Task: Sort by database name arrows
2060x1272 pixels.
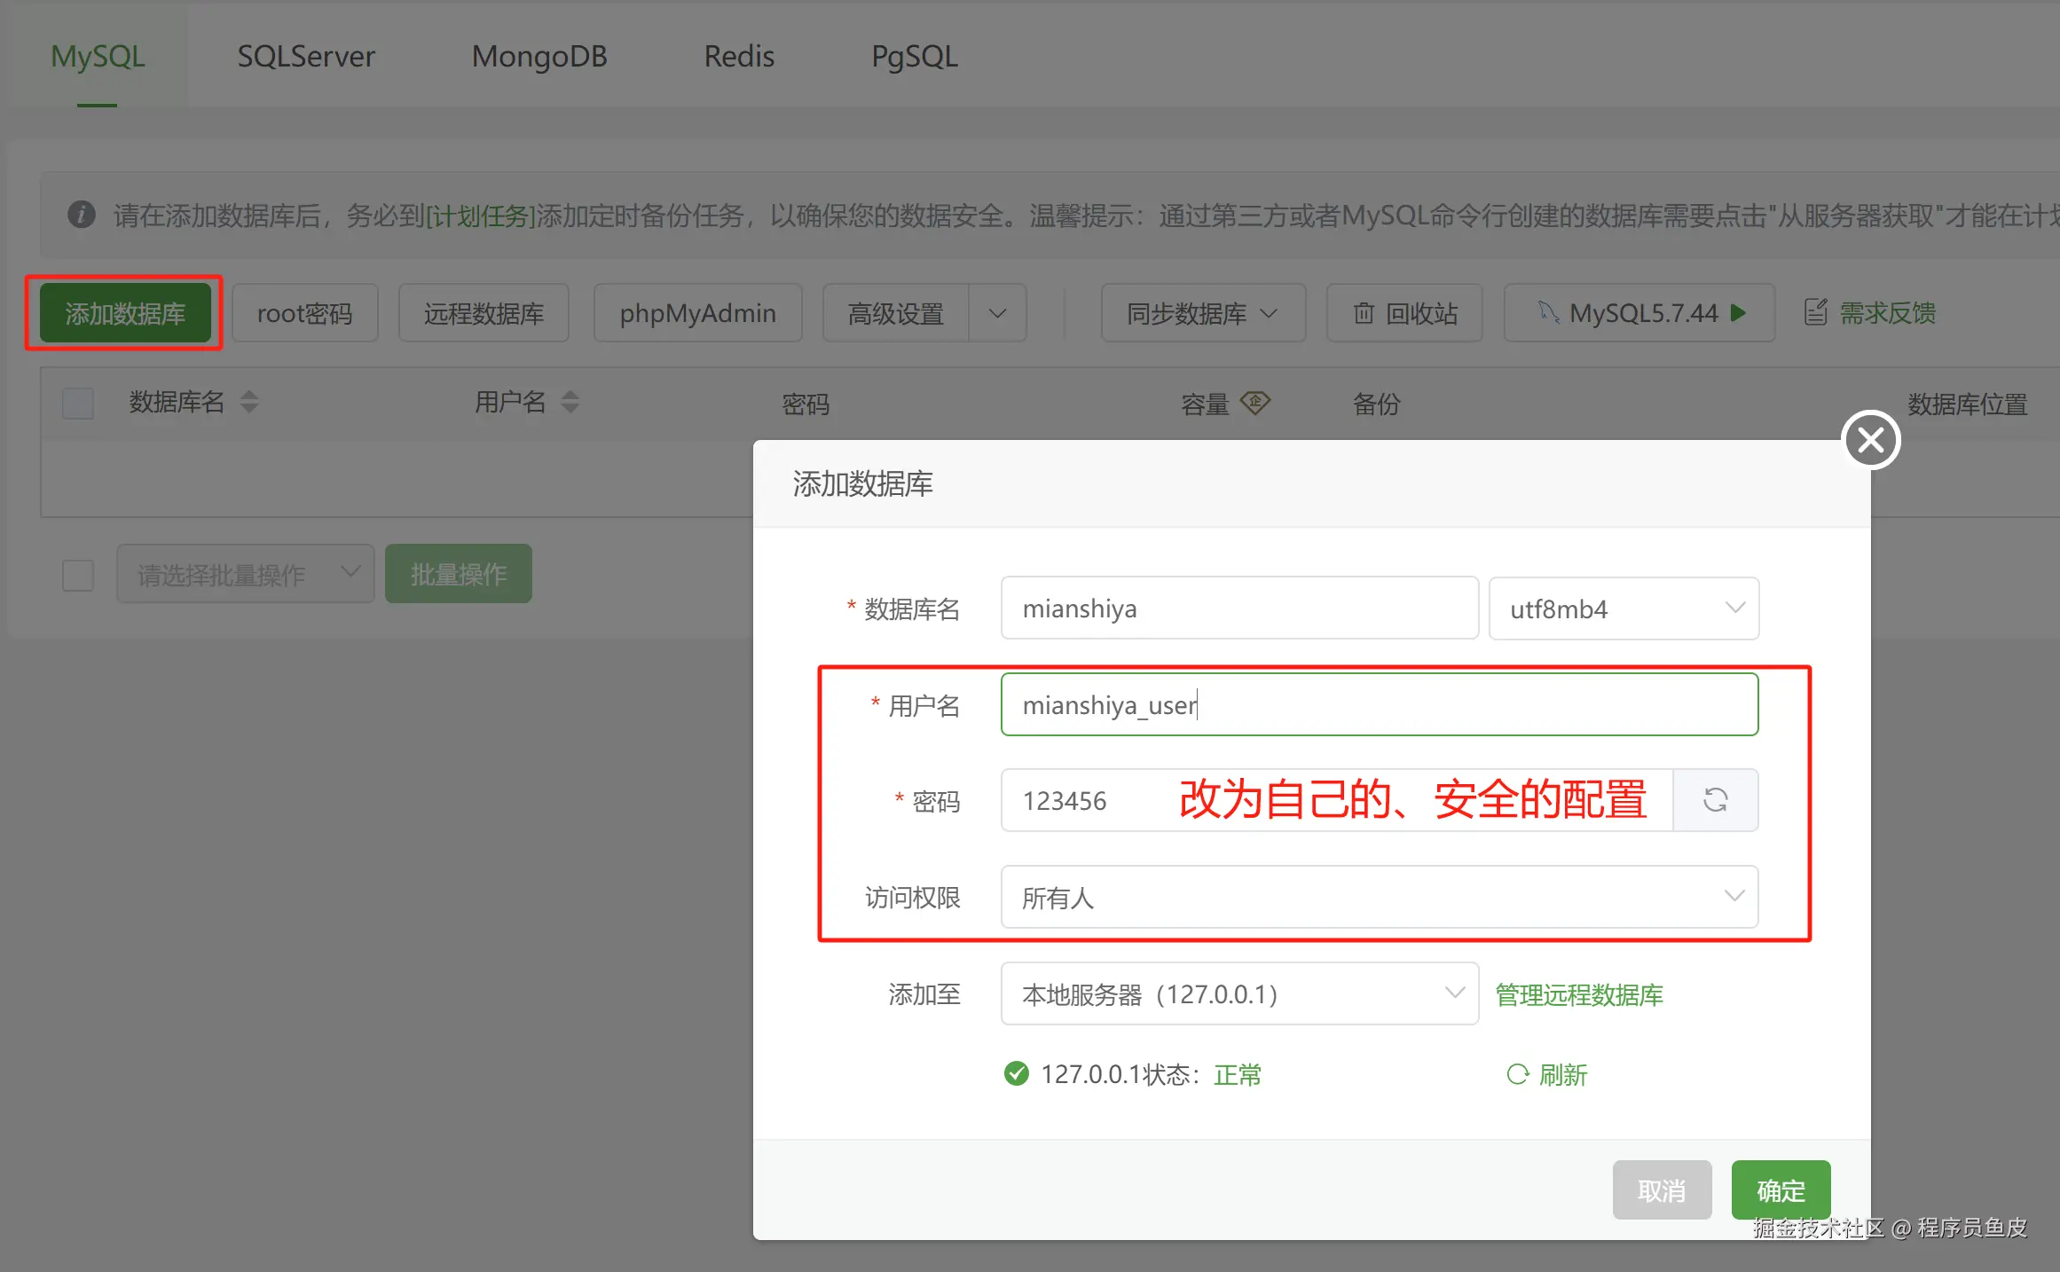Action: click(249, 403)
